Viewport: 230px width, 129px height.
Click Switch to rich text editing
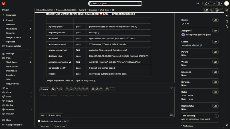51,115
